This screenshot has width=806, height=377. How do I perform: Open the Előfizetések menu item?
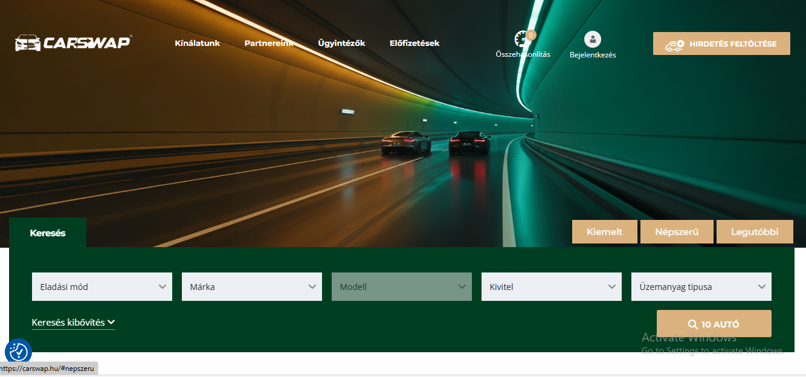click(x=414, y=43)
